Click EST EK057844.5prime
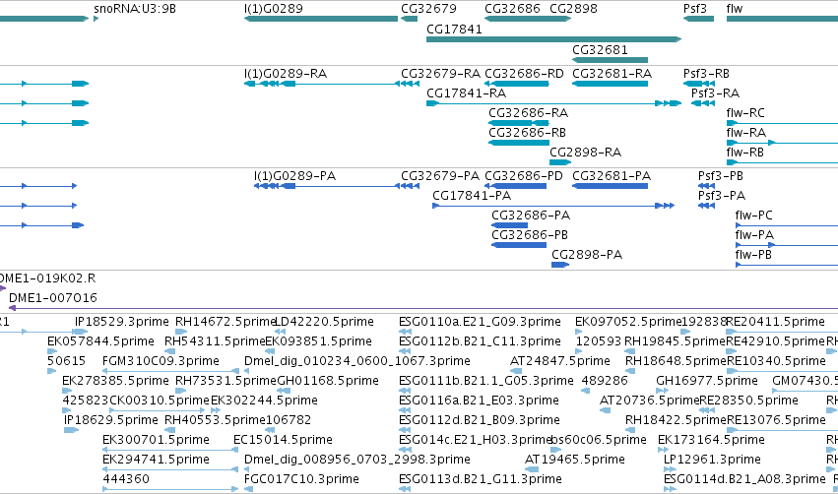The width and height of the screenshot is (838, 494). click(x=100, y=341)
